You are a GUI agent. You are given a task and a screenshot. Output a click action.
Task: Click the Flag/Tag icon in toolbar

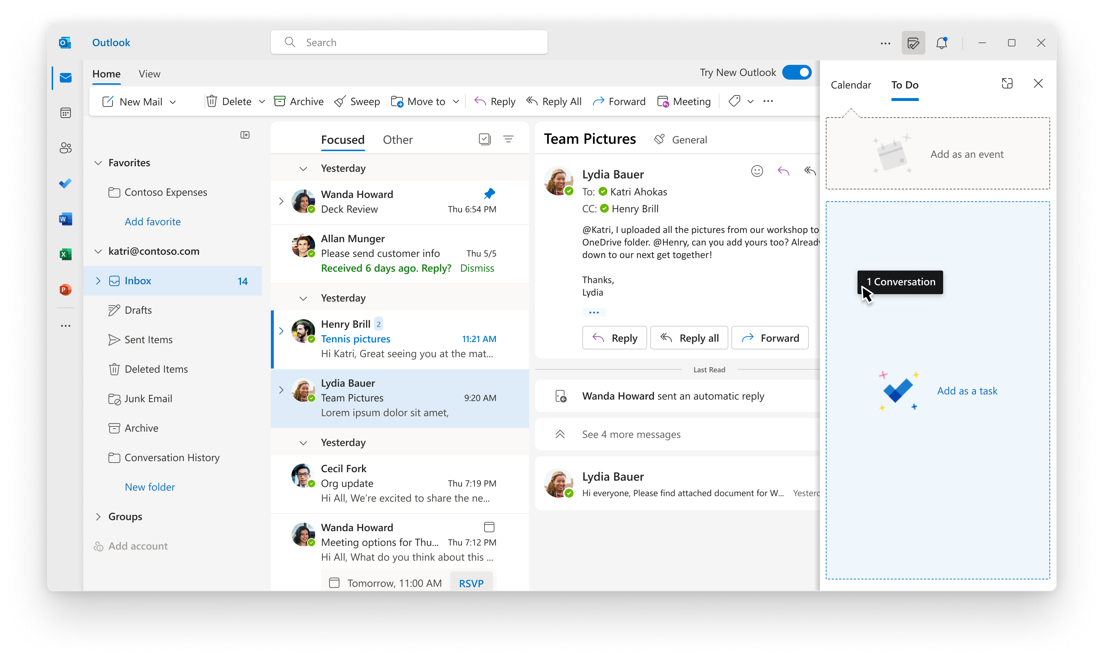pyautogui.click(x=734, y=101)
